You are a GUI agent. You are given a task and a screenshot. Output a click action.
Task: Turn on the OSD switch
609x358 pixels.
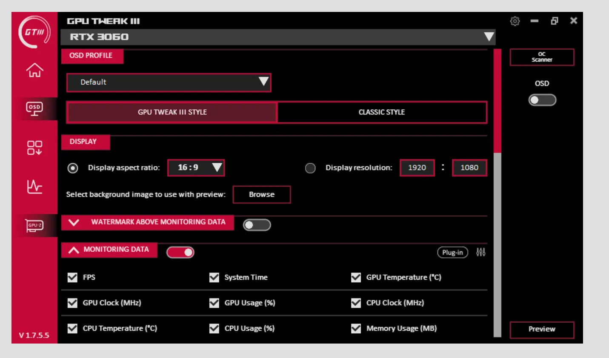(x=542, y=100)
